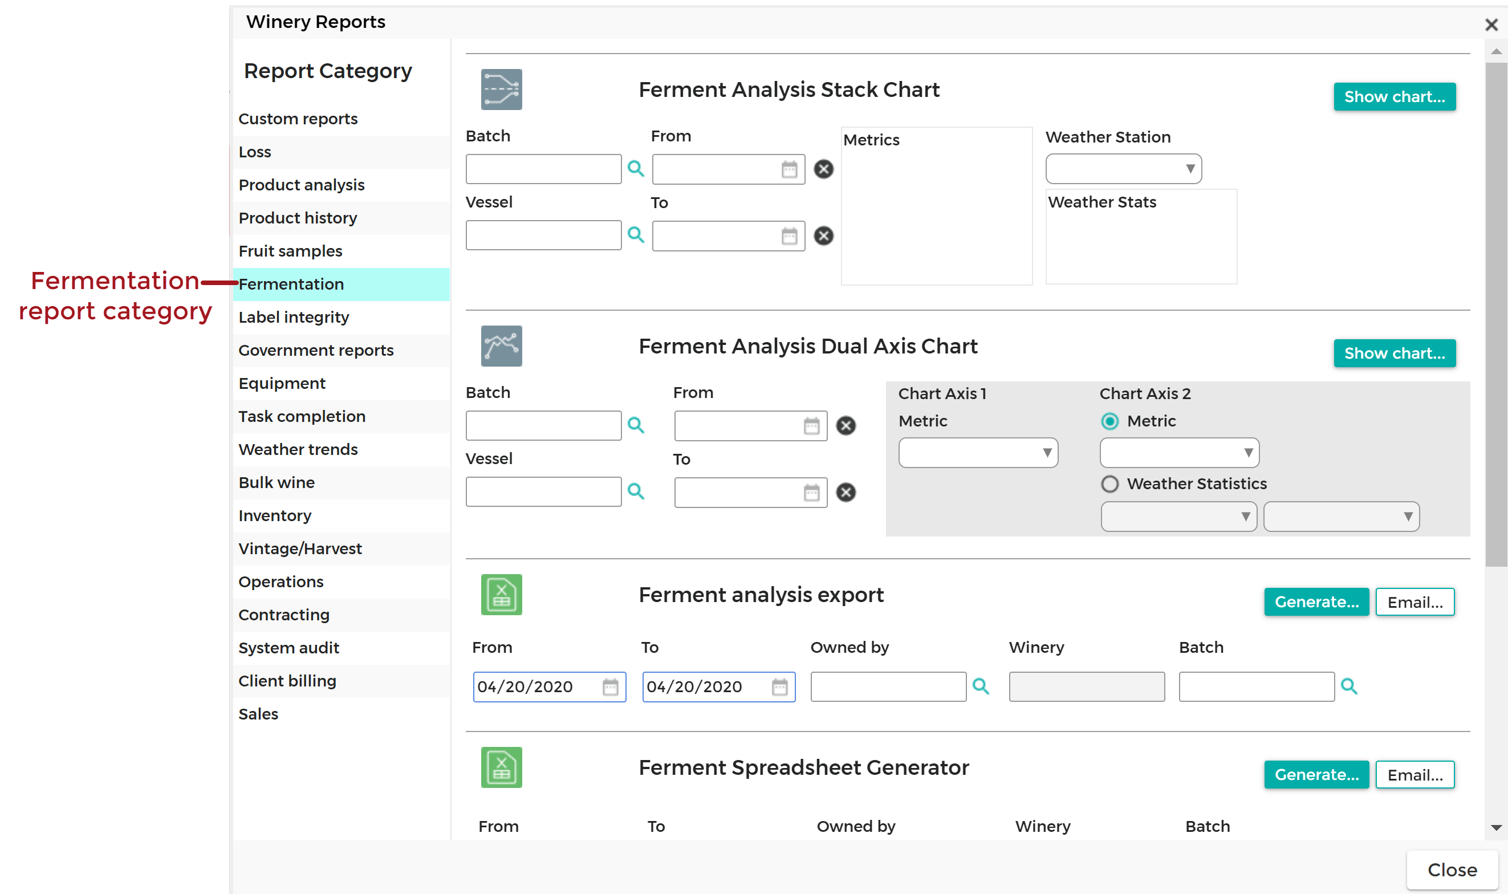Close the Winery Reports dialog with X
The height and width of the screenshot is (894, 1508).
point(1491,25)
